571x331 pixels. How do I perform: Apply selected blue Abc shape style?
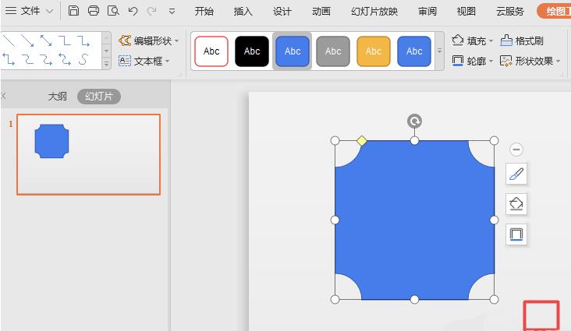[x=293, y=51]
